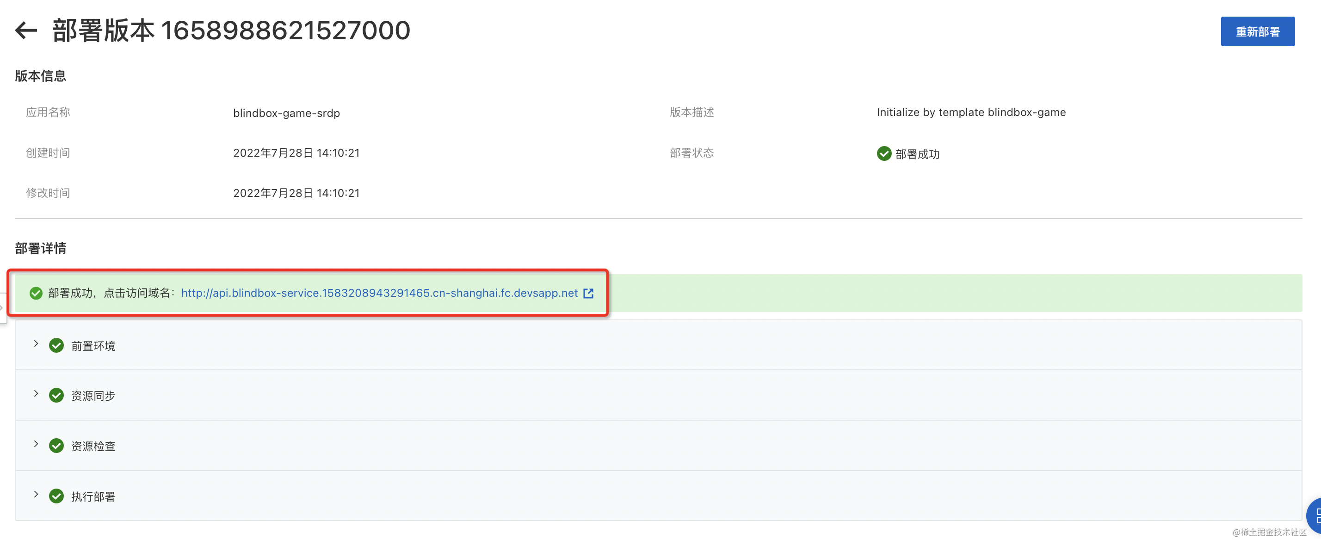This screenshot has height=551, width=1321.
Task: Click the 资源检查 row label
Action: click(93, 446)
